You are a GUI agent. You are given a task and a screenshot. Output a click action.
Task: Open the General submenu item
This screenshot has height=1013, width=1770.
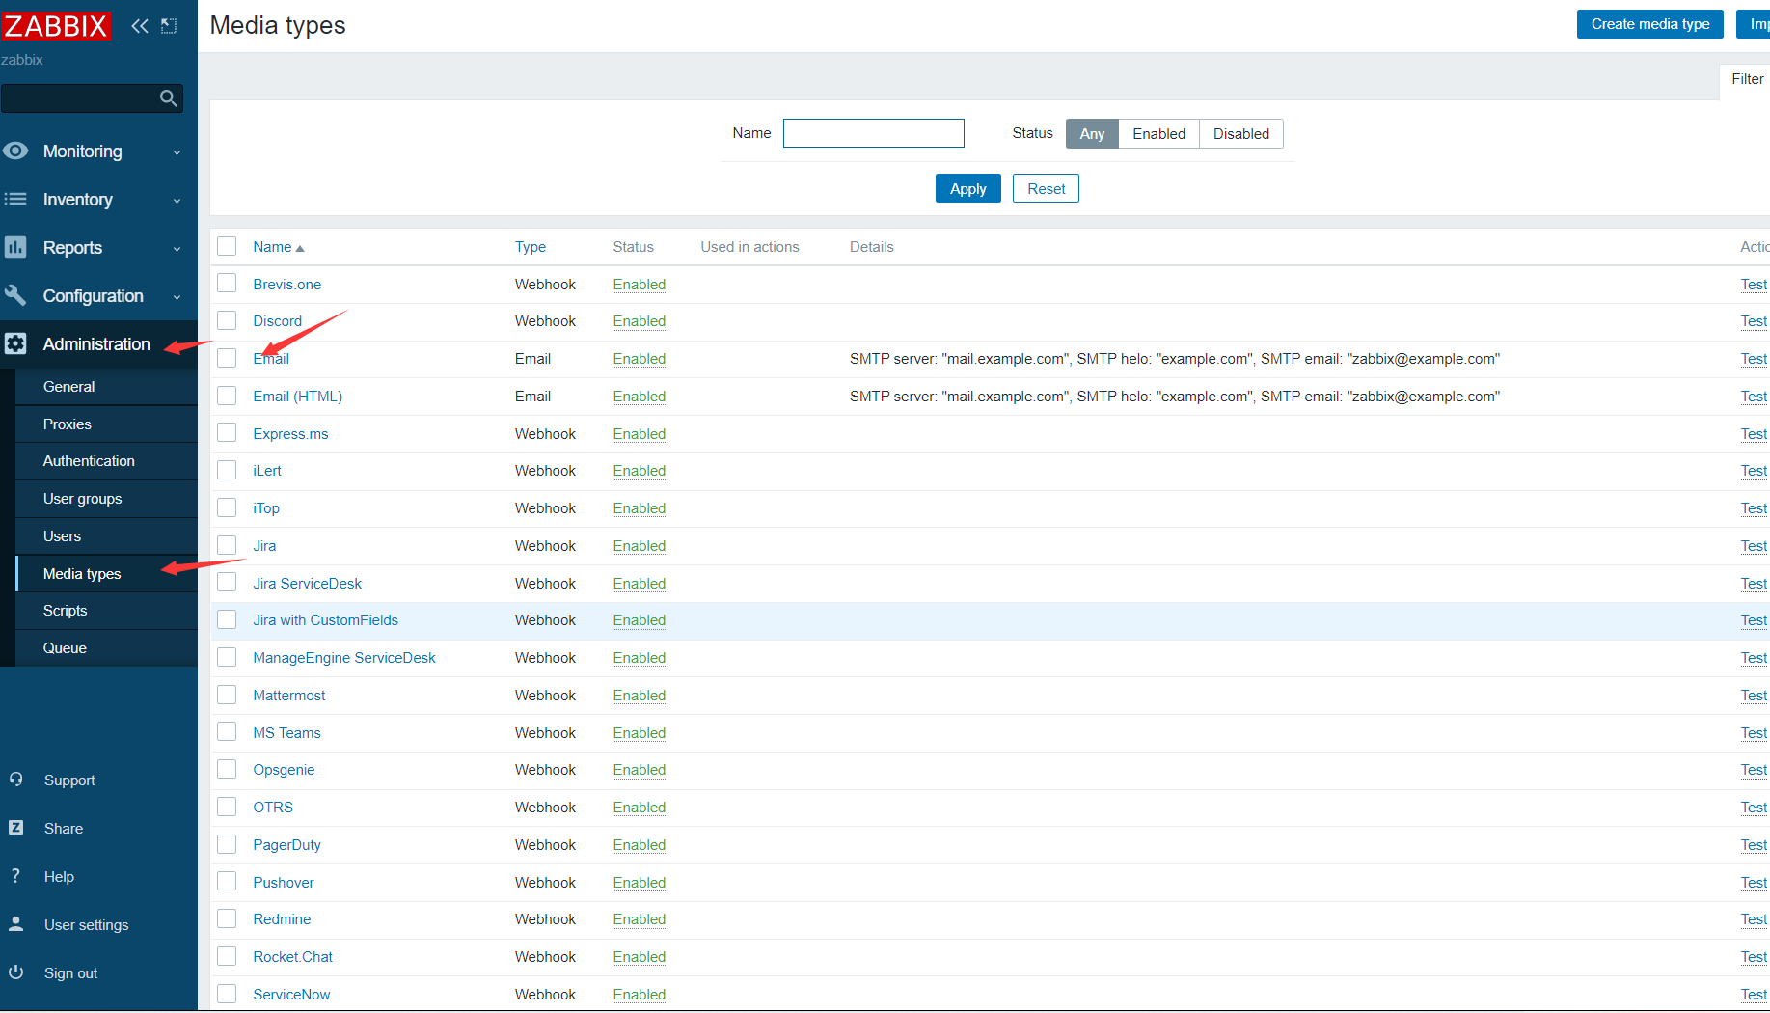click(x=106, y=386)
